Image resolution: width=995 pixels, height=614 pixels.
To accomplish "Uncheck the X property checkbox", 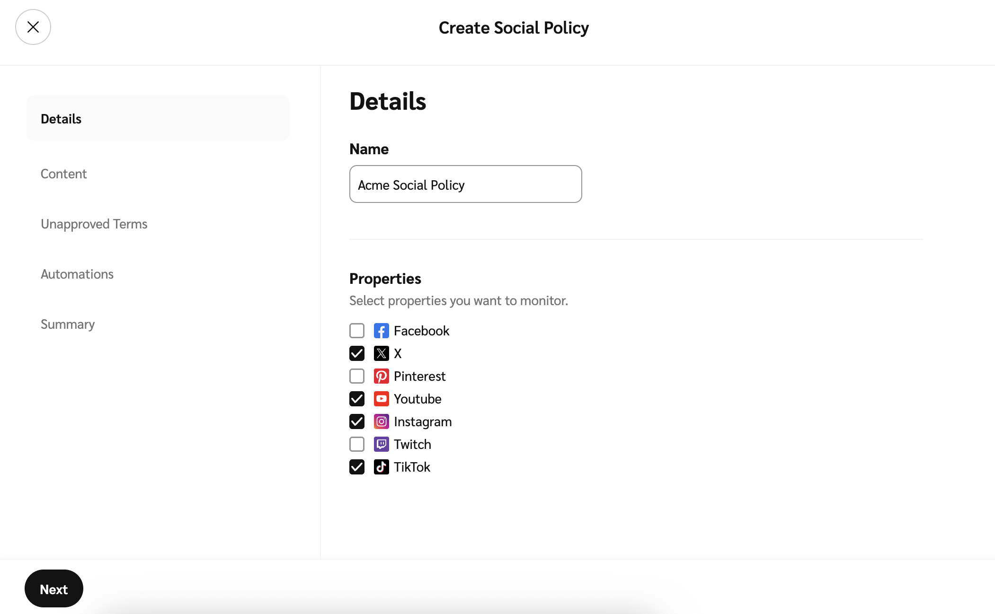I will pos(357,353).
